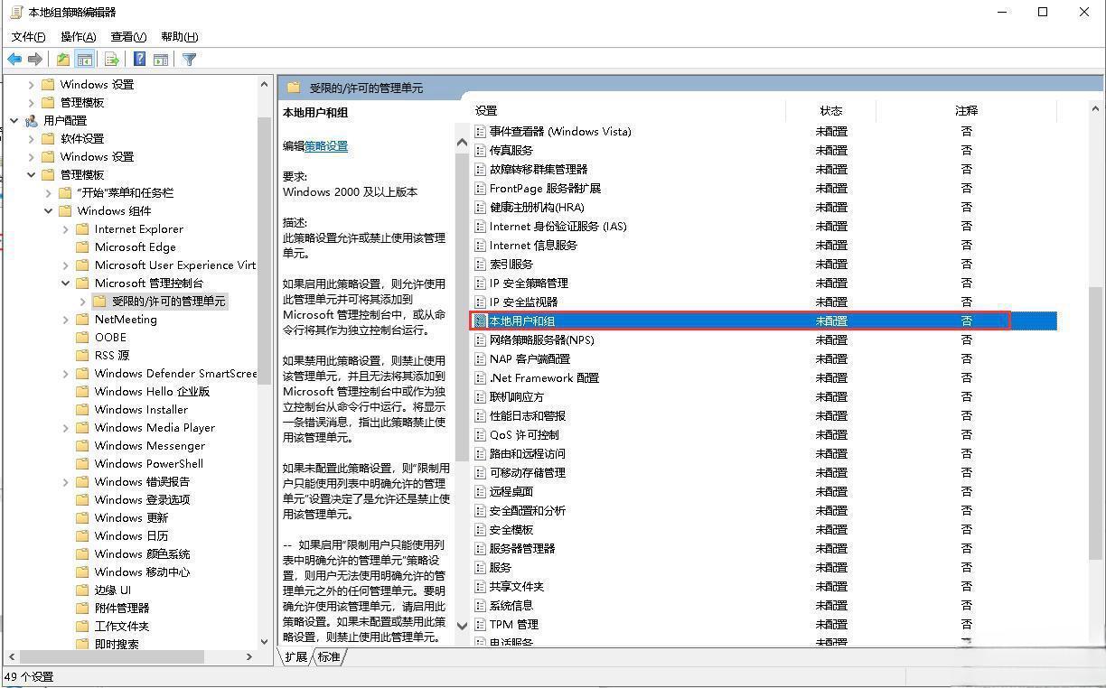Select the 远程桌面 setting in list

pos(513,491)
